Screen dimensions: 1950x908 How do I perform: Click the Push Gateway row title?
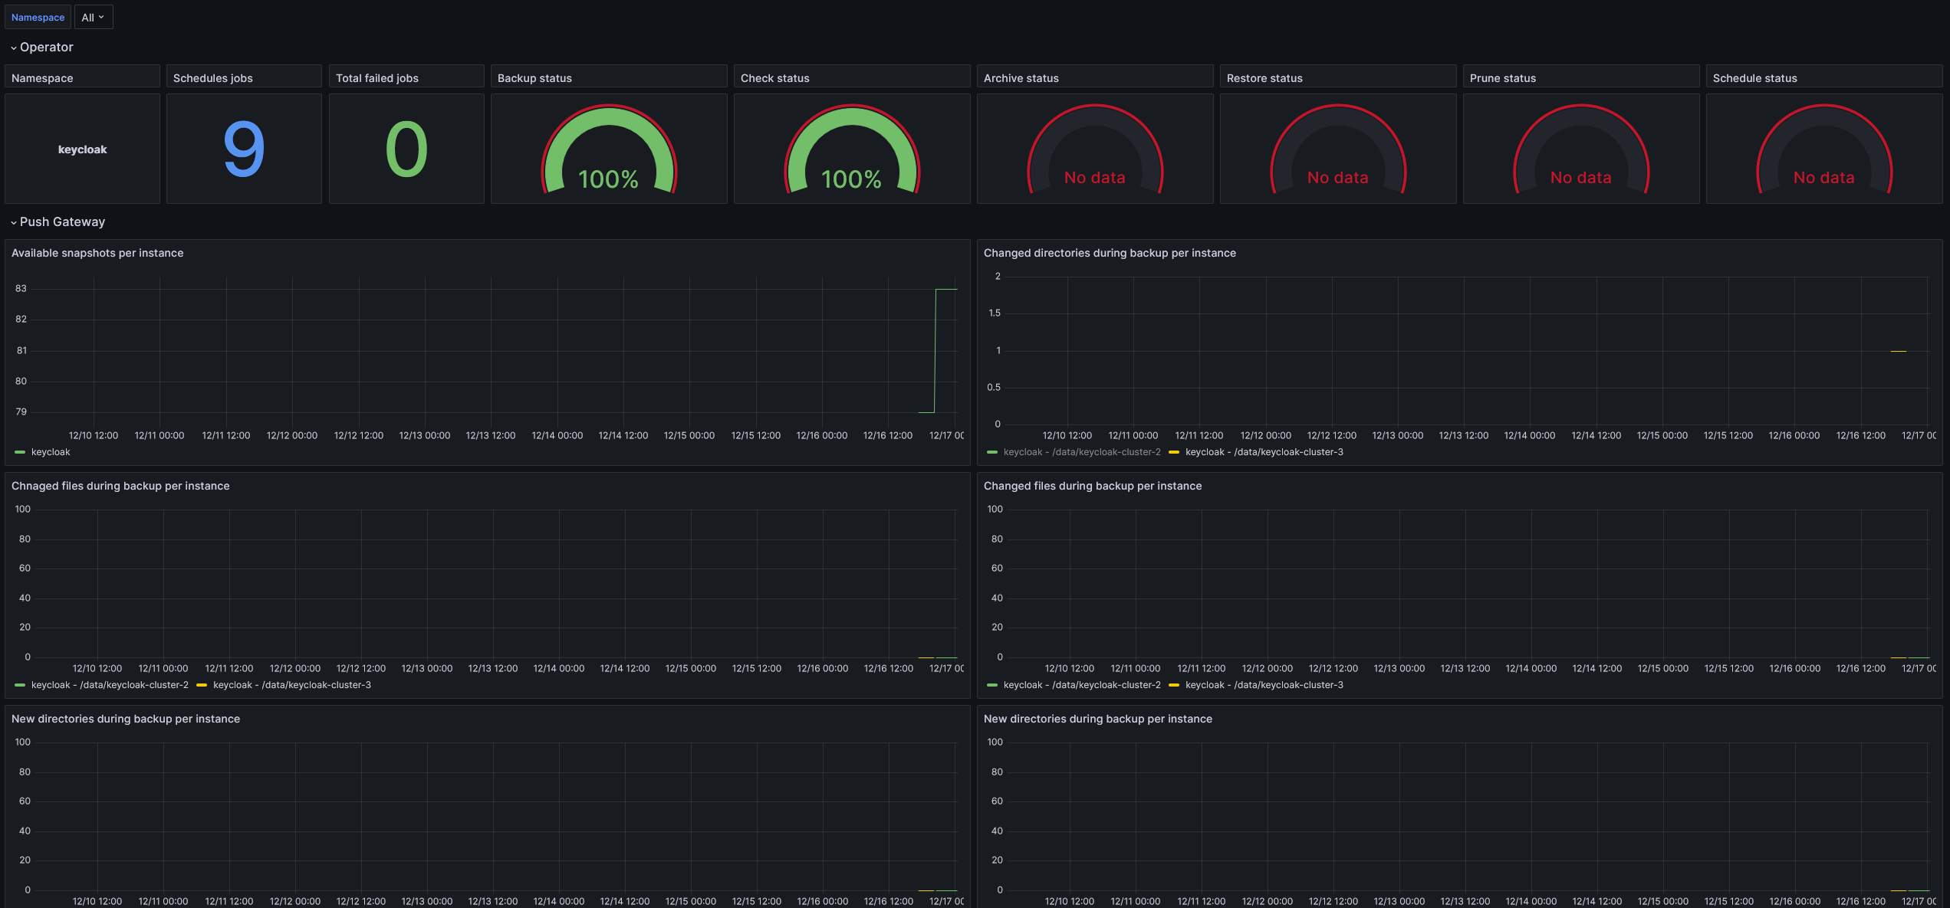tap(62, 221)
